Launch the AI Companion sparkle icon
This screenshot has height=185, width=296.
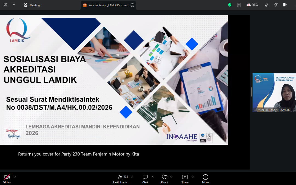coord(276,5)
